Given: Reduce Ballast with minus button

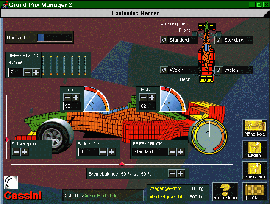Looking at the screenshot, I should click(103, 152).
